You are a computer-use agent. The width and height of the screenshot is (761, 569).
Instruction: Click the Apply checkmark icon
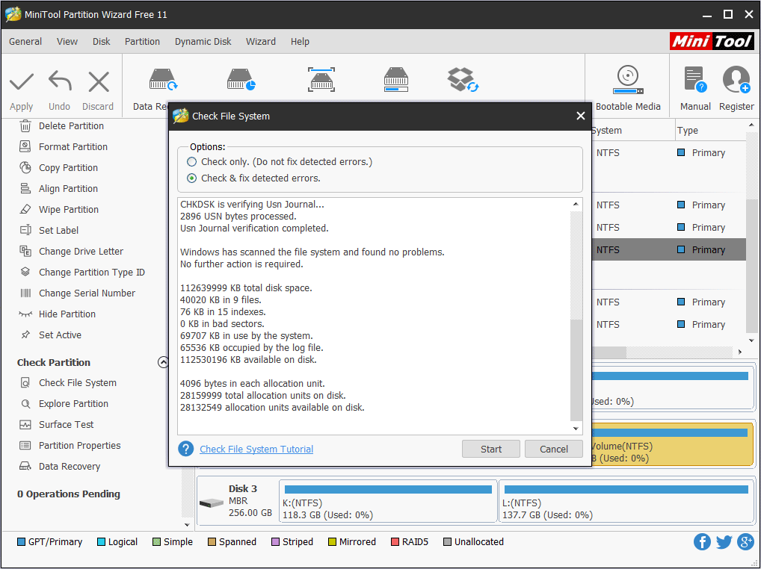click(x=22, y=81)
